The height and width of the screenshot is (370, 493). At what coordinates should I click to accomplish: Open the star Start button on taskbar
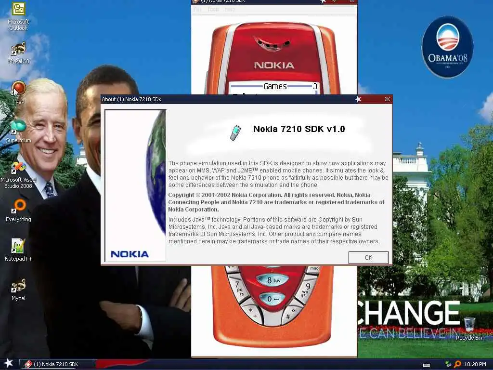(8, 364)
